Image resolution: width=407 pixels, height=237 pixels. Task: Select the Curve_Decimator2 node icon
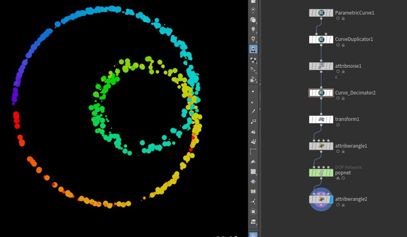tap(321, 93)
